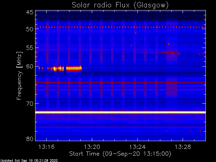Click the 60 MHz axis tick label
Screen dimensions: 216x162
coord(30,66)
